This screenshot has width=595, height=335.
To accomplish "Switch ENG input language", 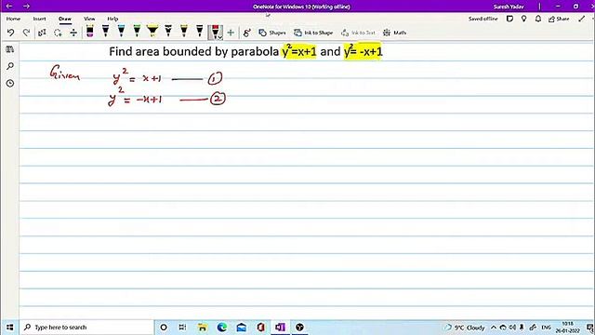I will tap(546, 328).
